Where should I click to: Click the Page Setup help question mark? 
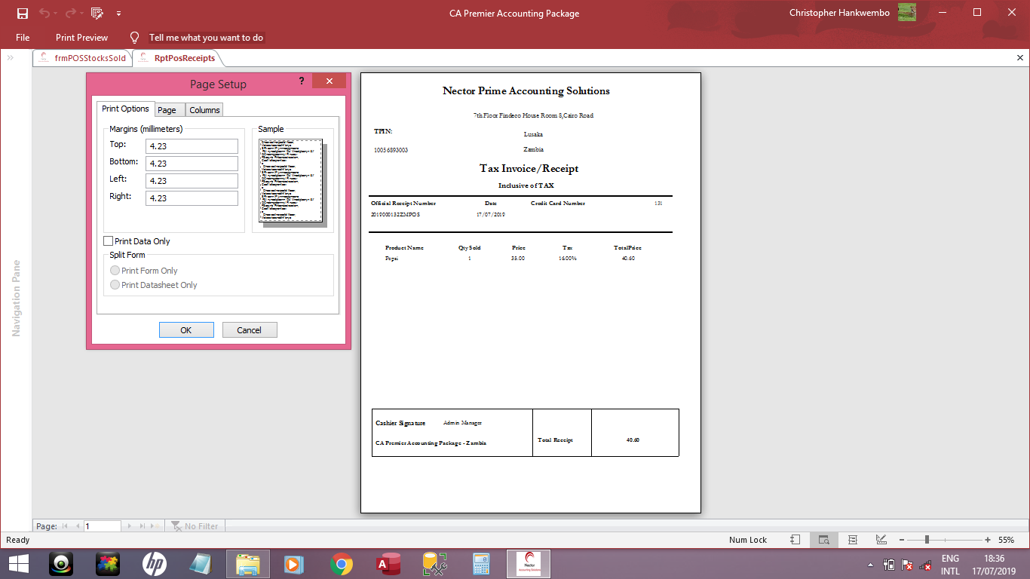pyautogui.click(x=302, y=81)
